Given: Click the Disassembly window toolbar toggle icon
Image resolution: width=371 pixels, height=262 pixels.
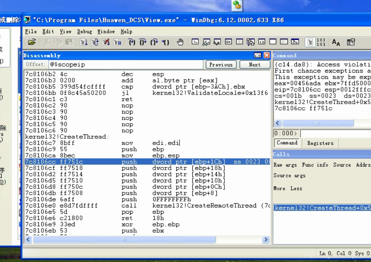Looking at the screenshot, I should click(257, 55).
